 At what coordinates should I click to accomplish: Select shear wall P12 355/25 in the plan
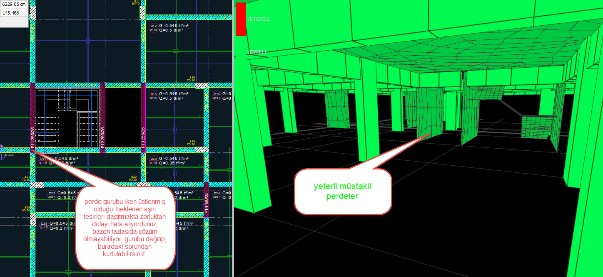click(102, 117)
